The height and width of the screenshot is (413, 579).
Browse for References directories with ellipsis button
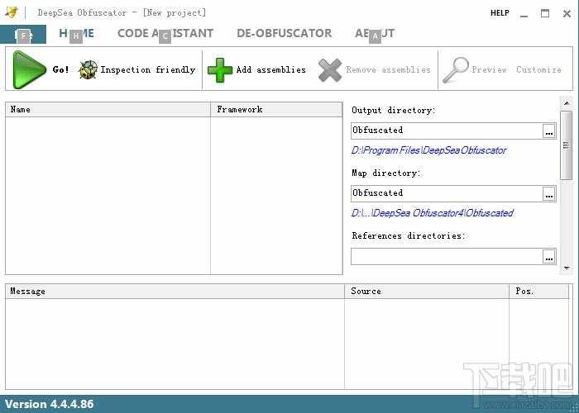(549, 256)
